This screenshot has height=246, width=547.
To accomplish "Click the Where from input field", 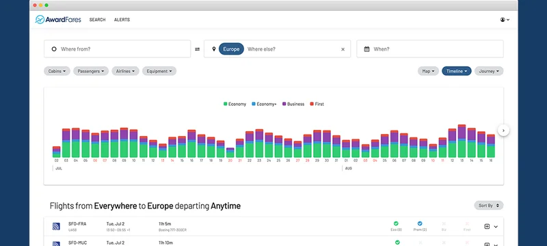I will 117,49.
